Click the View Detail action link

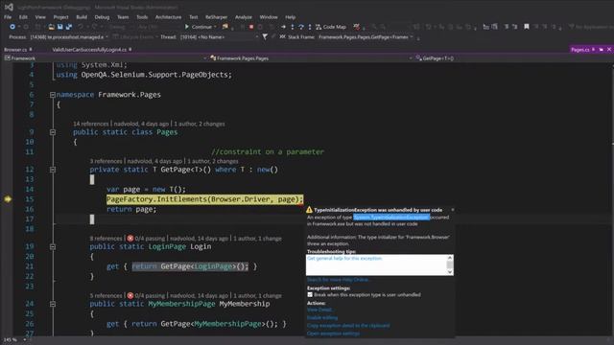tap(319, 310)
